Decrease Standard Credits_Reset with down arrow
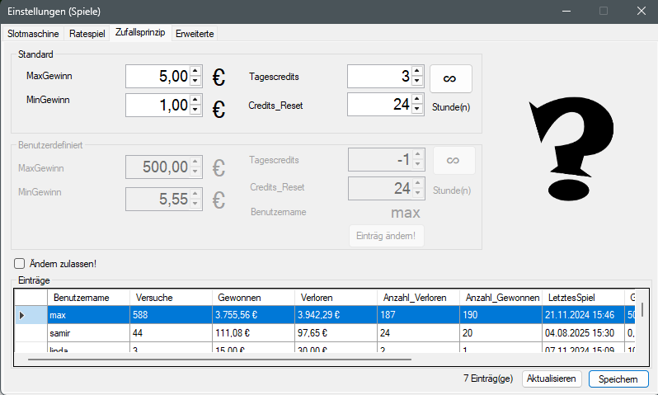This screenshot has height=395, width=658. (x=416, y=109)
